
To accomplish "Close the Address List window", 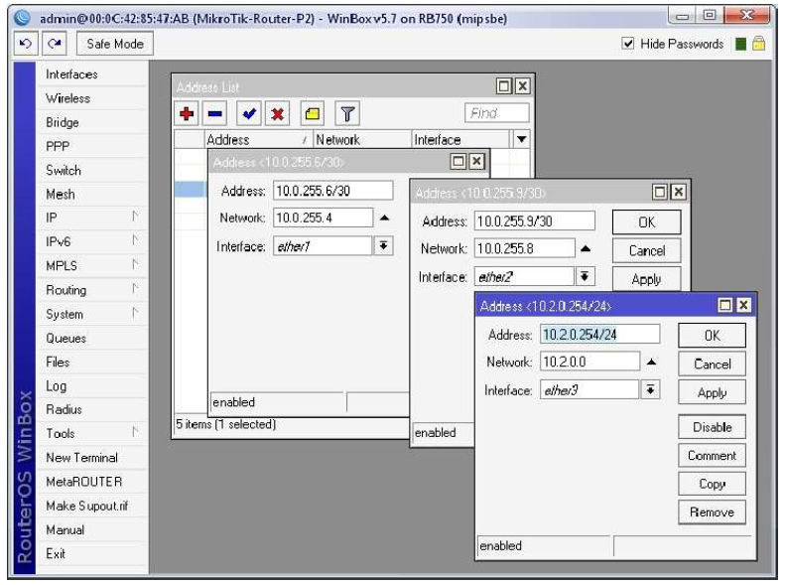I will (522, 86).
